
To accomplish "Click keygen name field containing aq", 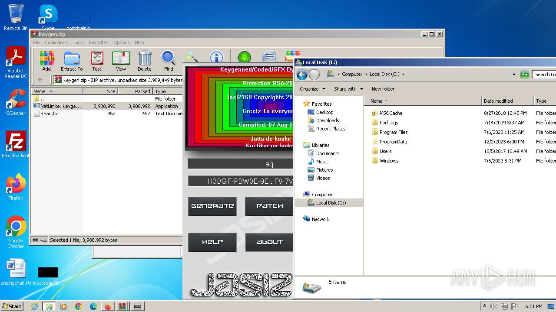I will 240,164.
